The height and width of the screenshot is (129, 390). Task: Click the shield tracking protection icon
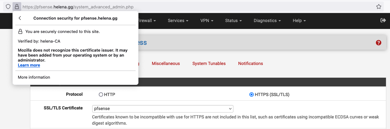(8, 7)
